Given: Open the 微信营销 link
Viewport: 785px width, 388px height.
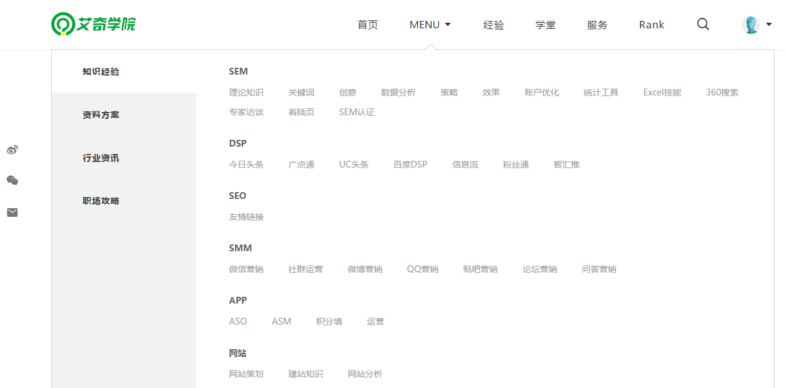Looking at the screenshot, I should (x=246, y=269).
